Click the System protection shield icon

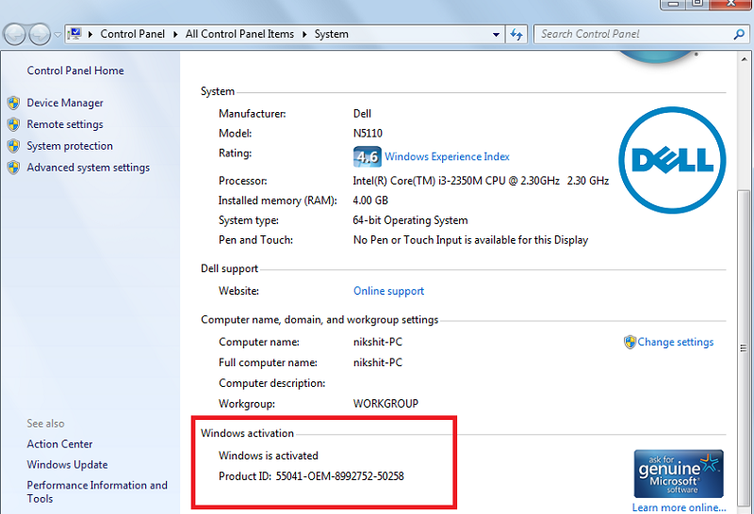13,146
